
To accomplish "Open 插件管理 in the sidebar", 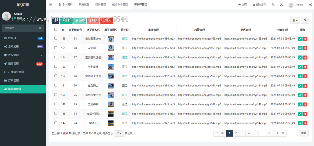I will 23,64.
